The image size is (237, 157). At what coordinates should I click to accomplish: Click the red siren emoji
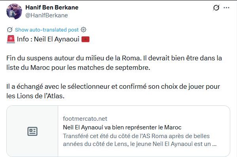[11, 39]
